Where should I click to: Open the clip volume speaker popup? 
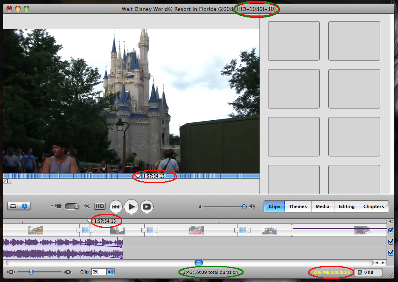pos(111,272)
